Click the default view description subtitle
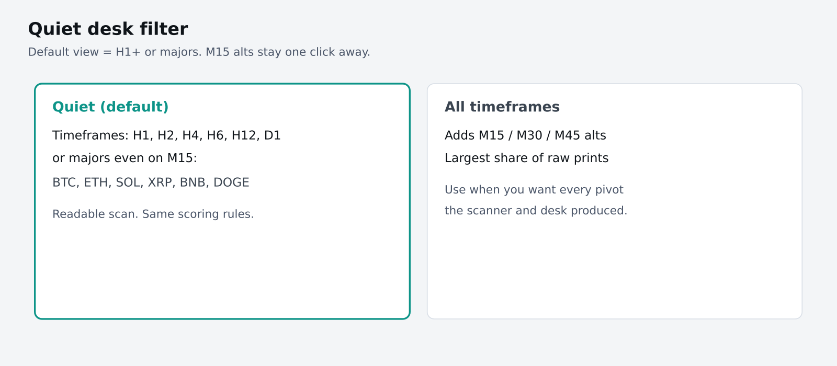Image resolution: width=837 pixels, height=366 pixels. 199,52
